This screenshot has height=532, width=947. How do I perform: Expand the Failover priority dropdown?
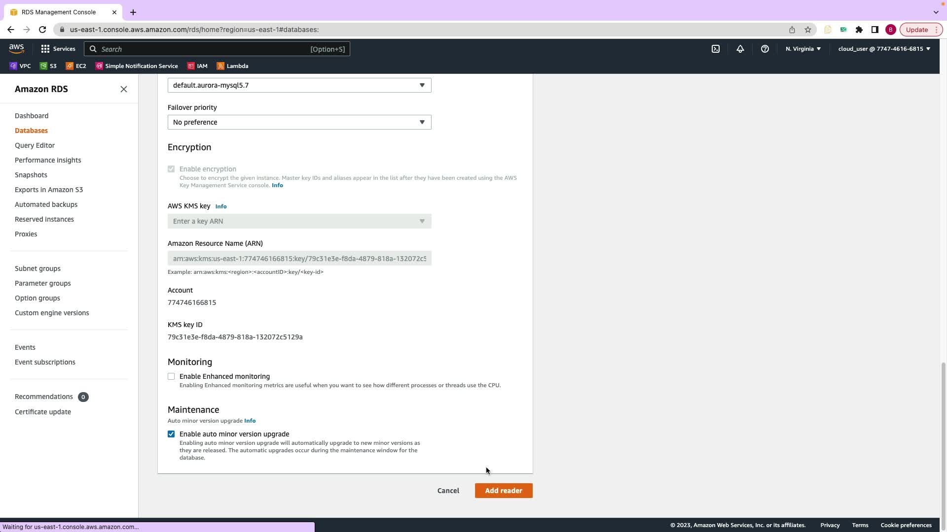click(299, 122)
